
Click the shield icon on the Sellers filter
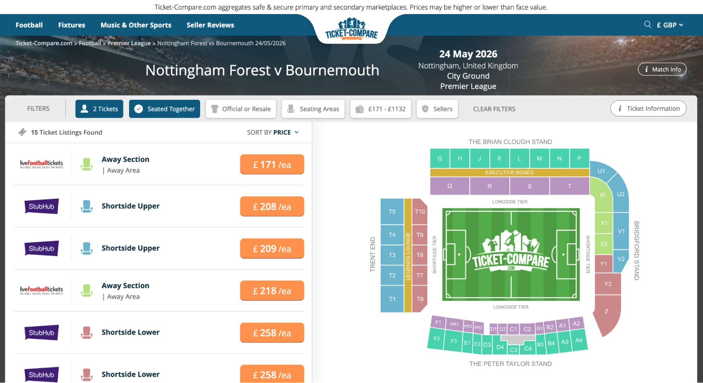(x=425, y=109)
